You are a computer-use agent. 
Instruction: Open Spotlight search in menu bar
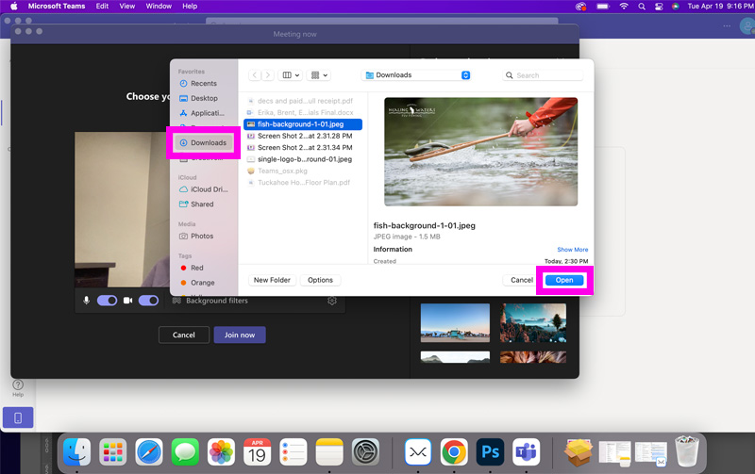642,7
